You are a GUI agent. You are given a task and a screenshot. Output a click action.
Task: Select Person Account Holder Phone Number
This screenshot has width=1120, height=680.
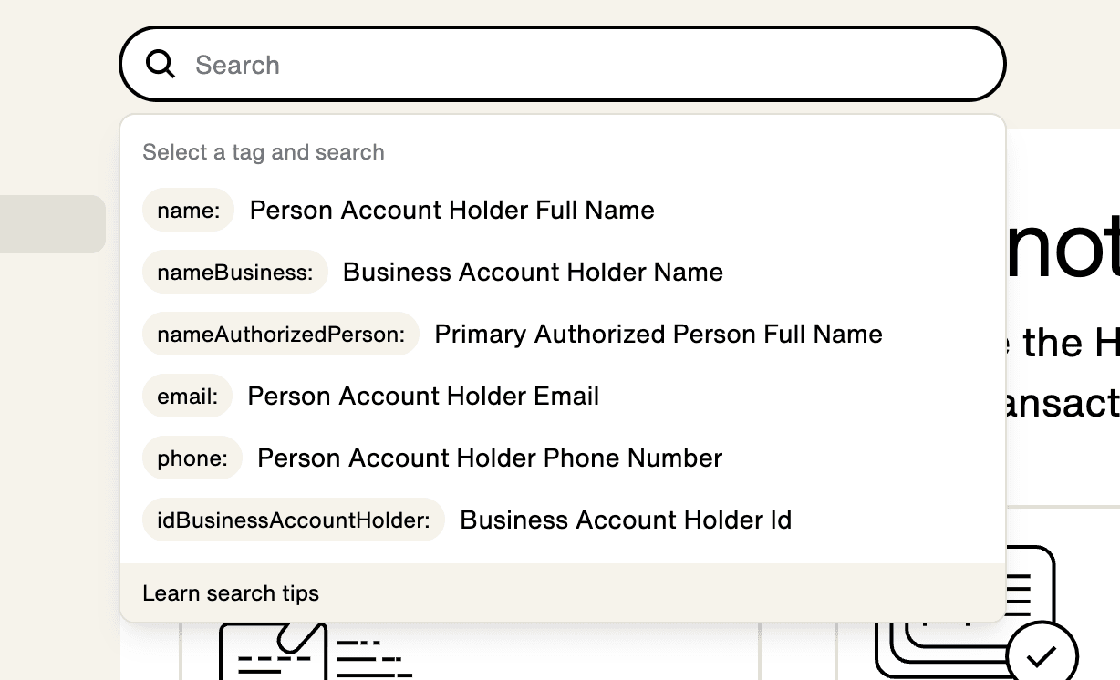click(x=490, y=458)
